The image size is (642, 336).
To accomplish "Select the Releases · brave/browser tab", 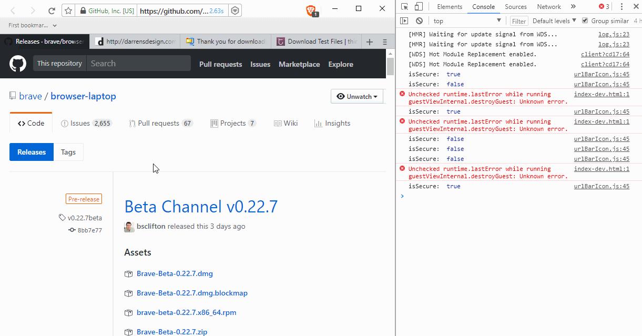I will (45, 42).
